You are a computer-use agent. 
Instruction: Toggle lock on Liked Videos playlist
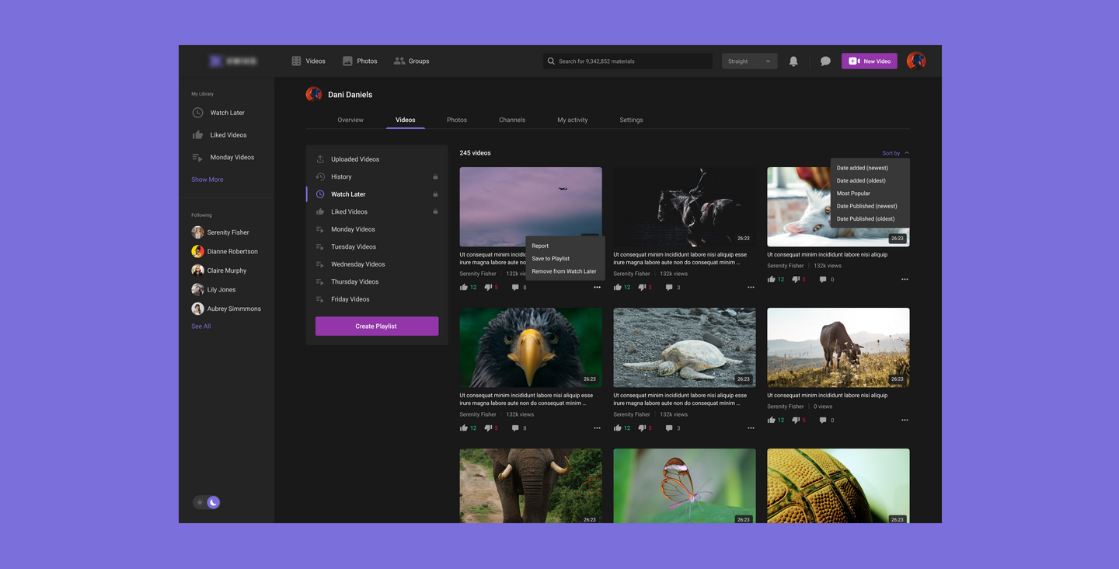[x=435, y=212]
